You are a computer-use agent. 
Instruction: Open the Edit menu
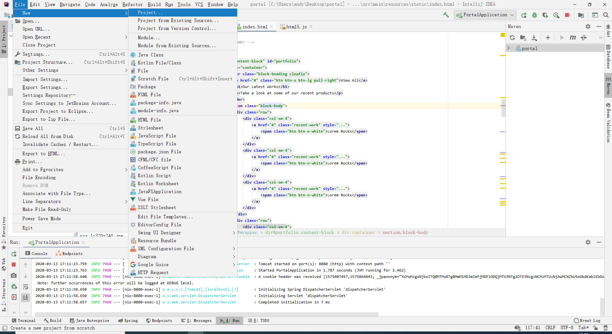pos(35,4)
